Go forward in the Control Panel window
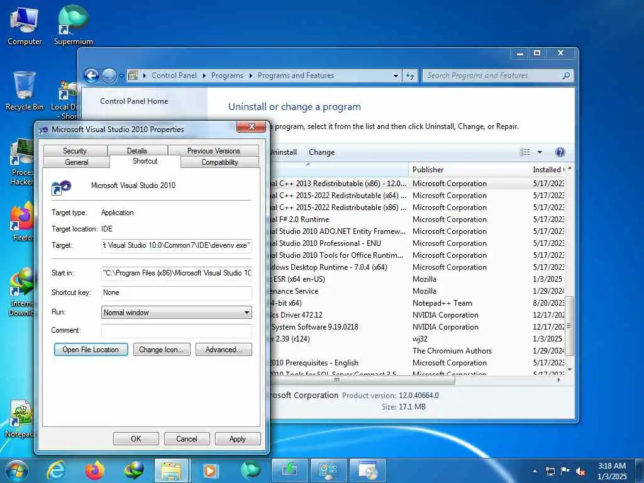Screen dimensions: 644x483 tap(109, 75)
